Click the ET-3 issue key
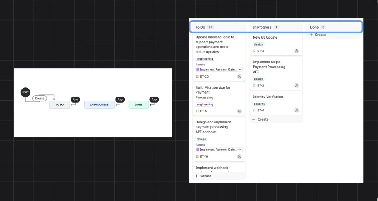This screenshot has height=201, width=378. (261, 51)
